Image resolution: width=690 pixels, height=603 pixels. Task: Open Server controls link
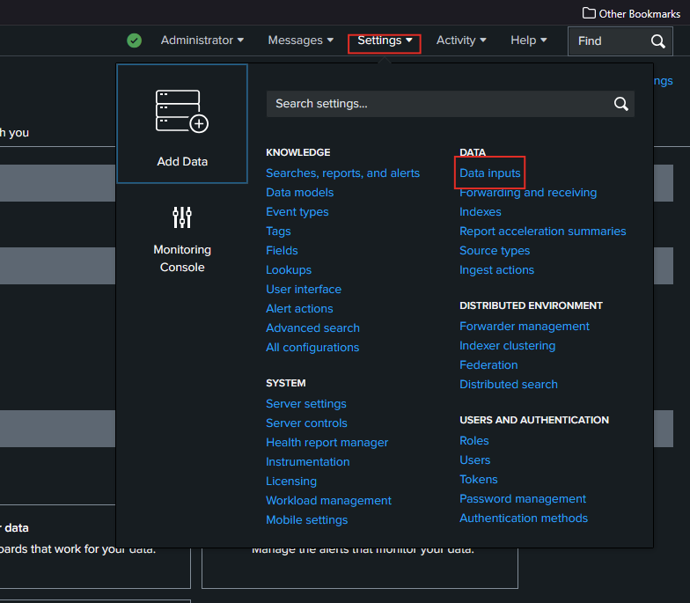(x=306, y=423)
